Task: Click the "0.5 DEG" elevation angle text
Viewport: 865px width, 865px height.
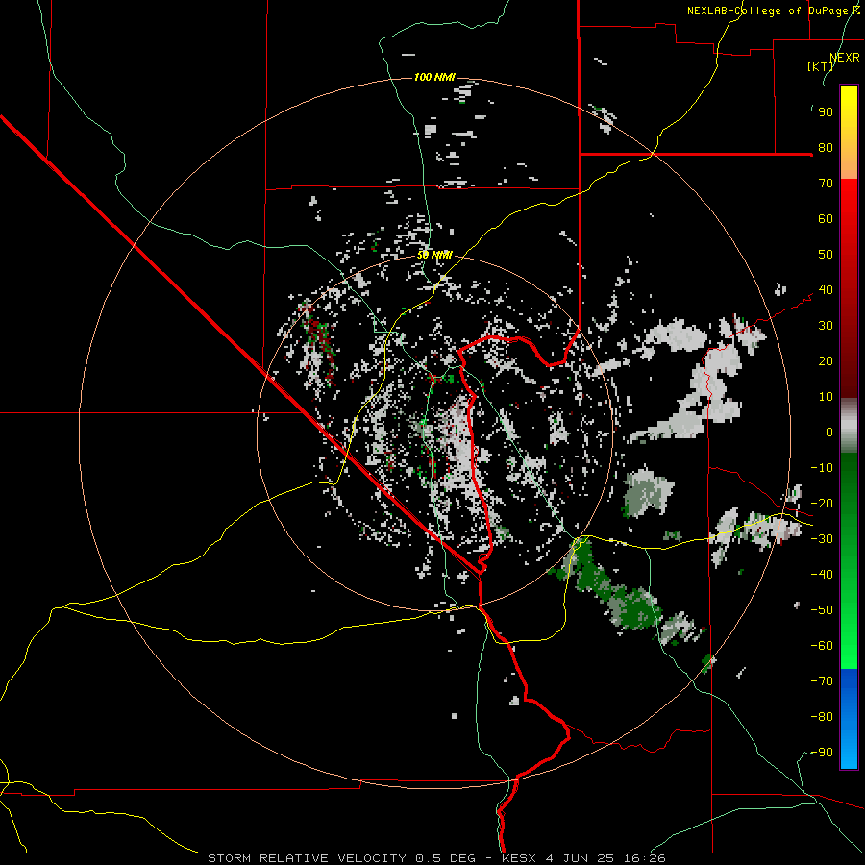Action: click(445, 858)
